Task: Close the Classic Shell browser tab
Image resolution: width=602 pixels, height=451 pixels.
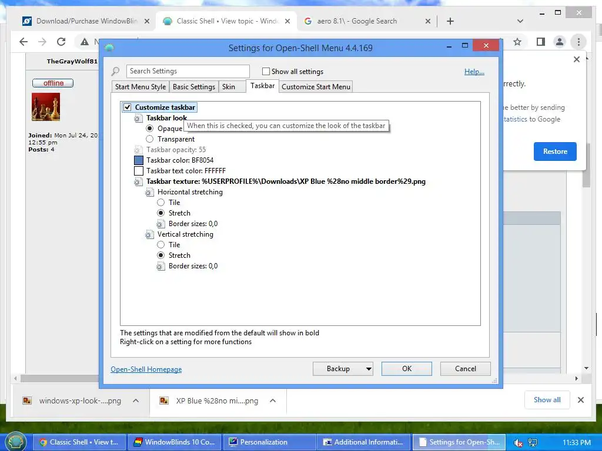Action: (x=287, y=21)
